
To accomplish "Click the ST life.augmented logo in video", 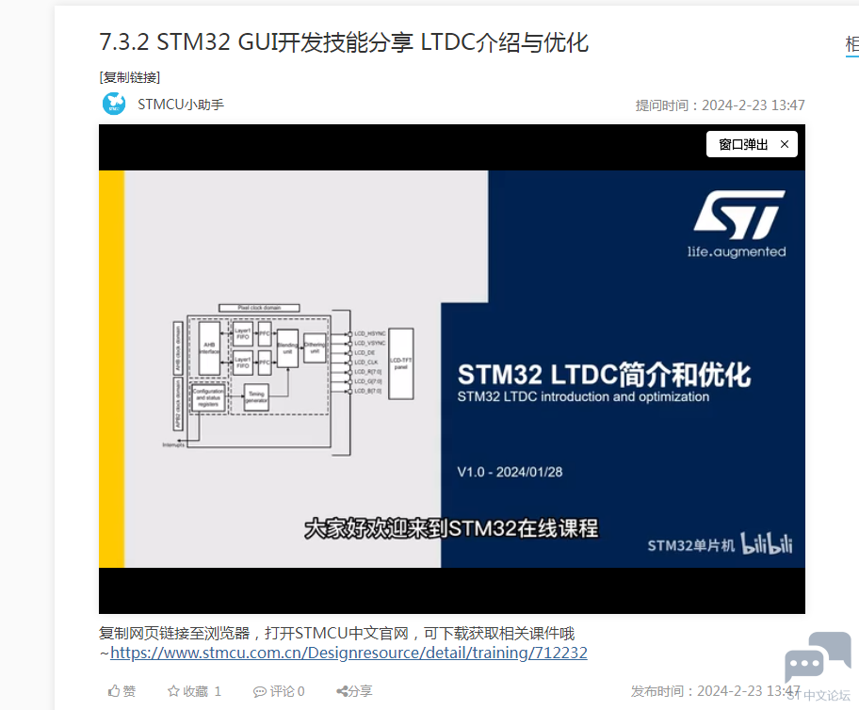I will pyautogui.click(x=737, y=224).
